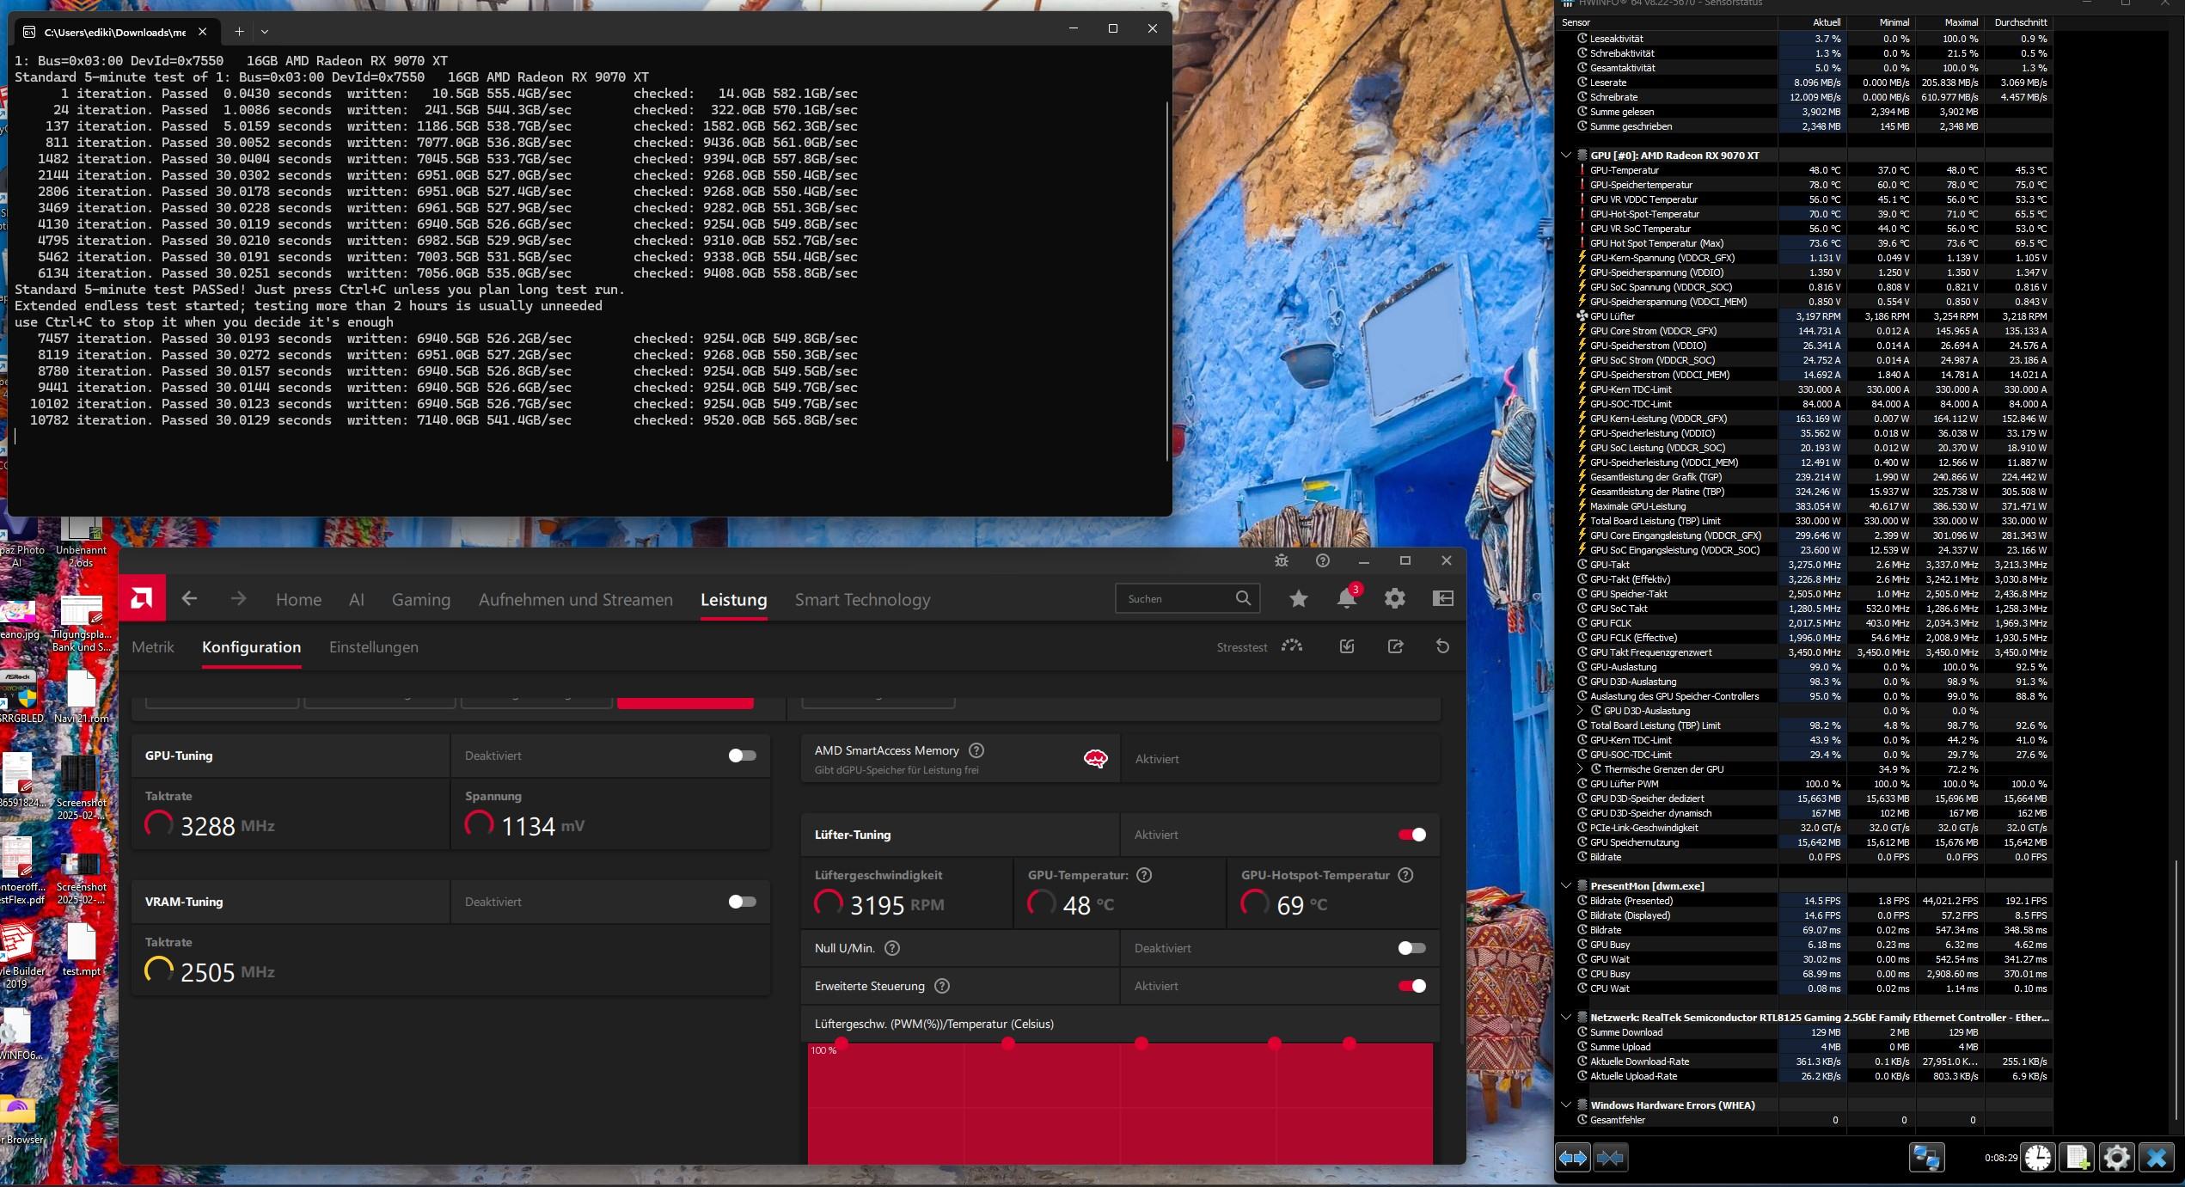
Task: Reset HWiNFO min/max with clock icon
Action: click(2039, 1158)
